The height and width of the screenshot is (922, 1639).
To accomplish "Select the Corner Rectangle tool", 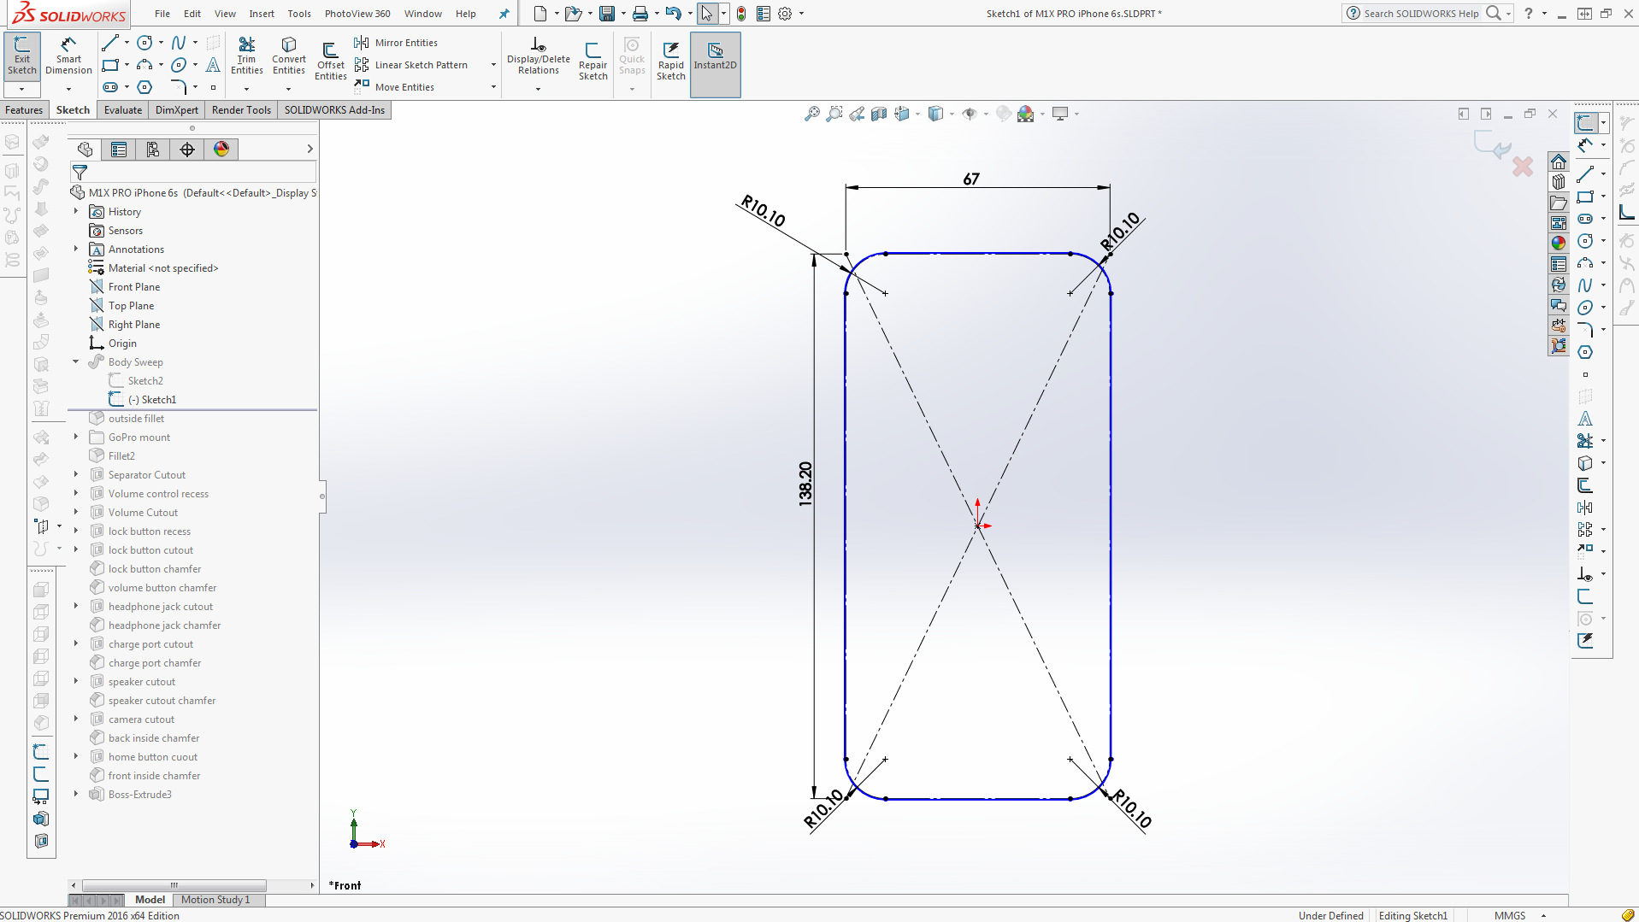I will pyautogui.click(x=110, y=65).
